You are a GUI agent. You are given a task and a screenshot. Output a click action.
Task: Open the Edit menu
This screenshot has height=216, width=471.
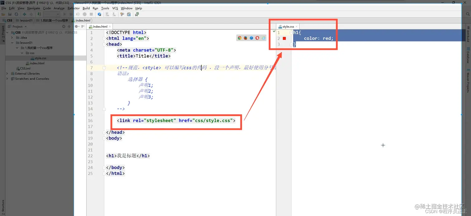point(12,8)
